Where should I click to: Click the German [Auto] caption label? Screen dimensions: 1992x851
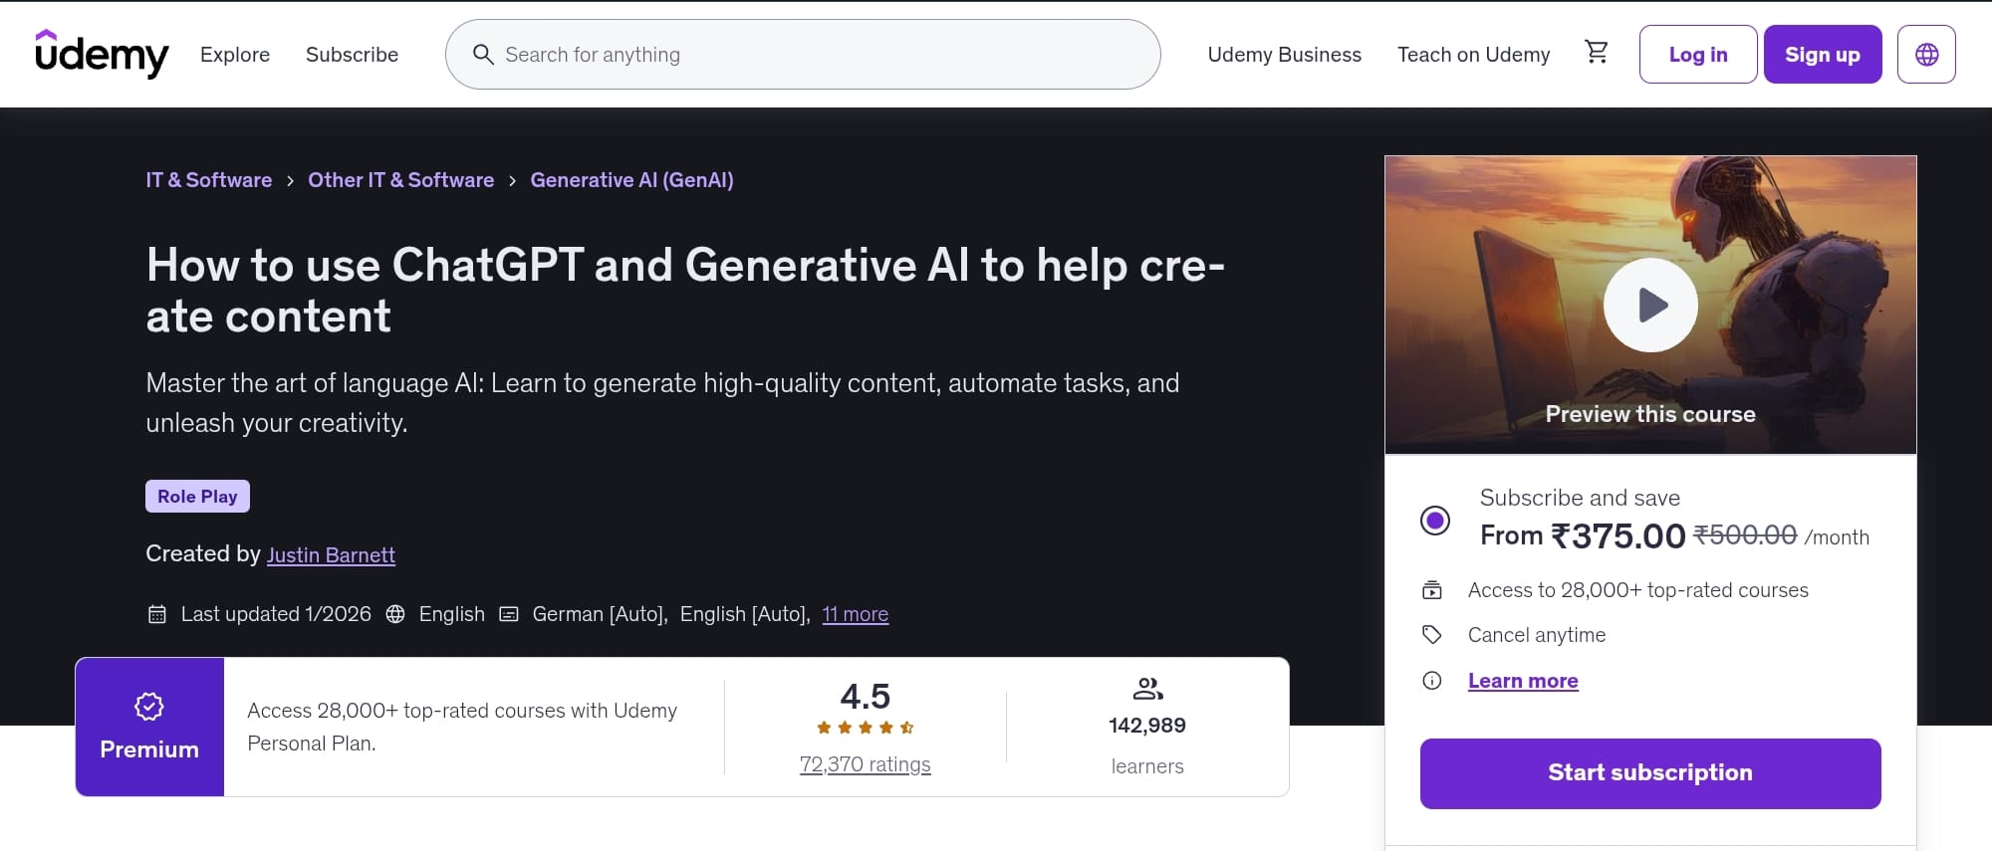[600, 614]
